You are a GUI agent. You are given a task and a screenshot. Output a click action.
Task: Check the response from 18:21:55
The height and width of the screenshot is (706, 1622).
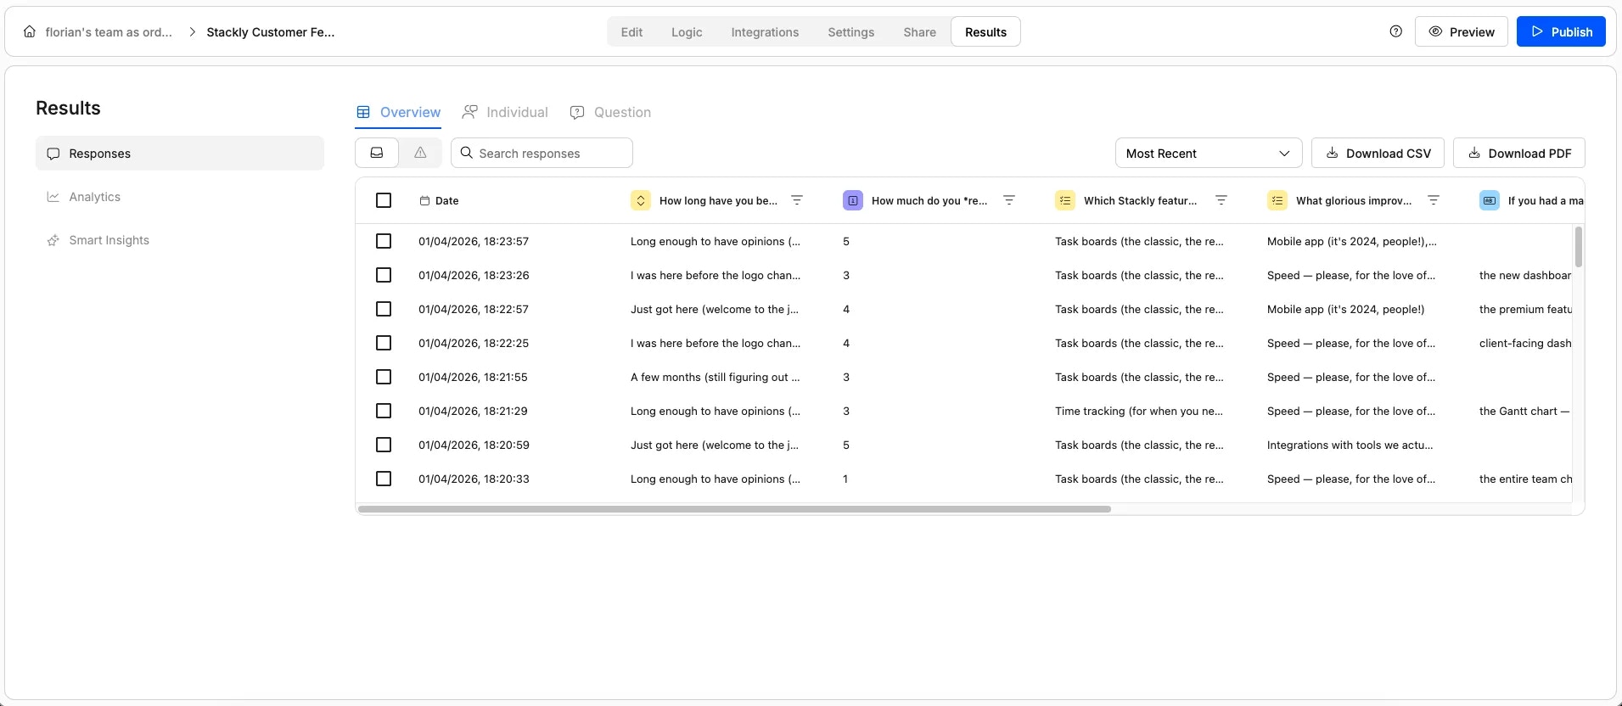coord(384,377)
